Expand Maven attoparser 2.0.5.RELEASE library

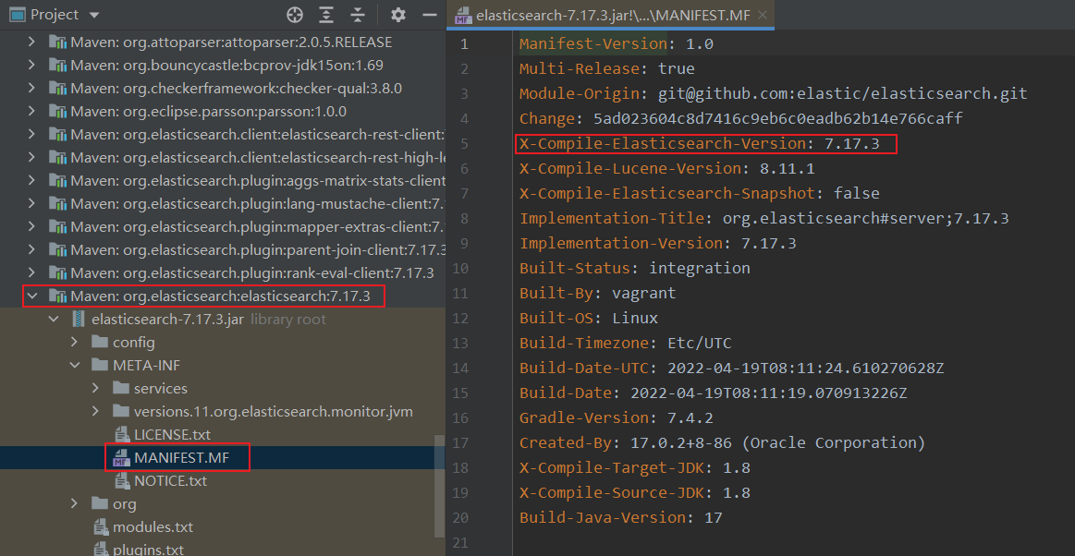(x=31, y=42)
